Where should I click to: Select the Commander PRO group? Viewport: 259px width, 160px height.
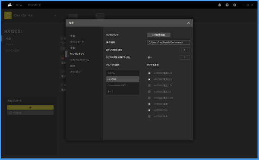click(123, 85)
